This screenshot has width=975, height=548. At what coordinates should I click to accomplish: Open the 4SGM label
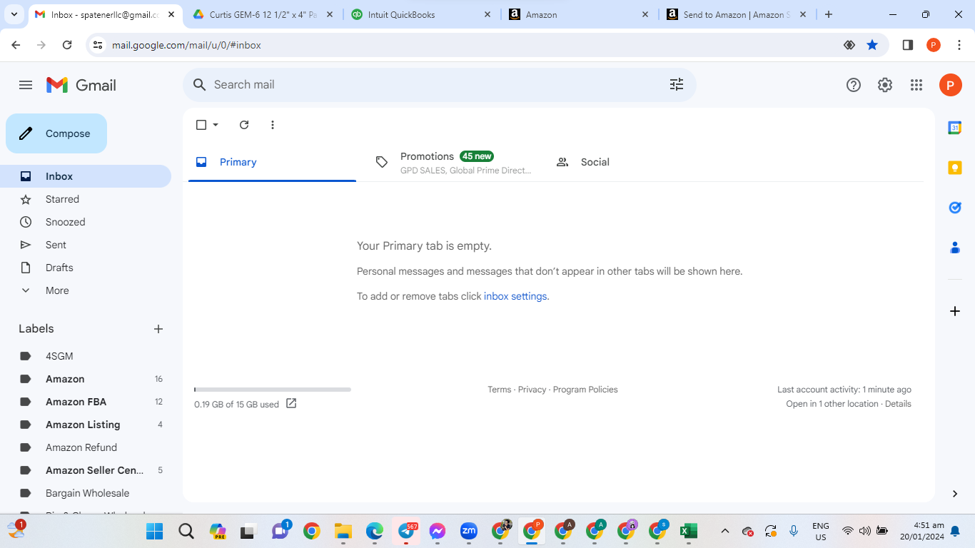pyautogui.click(x=86, y=356)
